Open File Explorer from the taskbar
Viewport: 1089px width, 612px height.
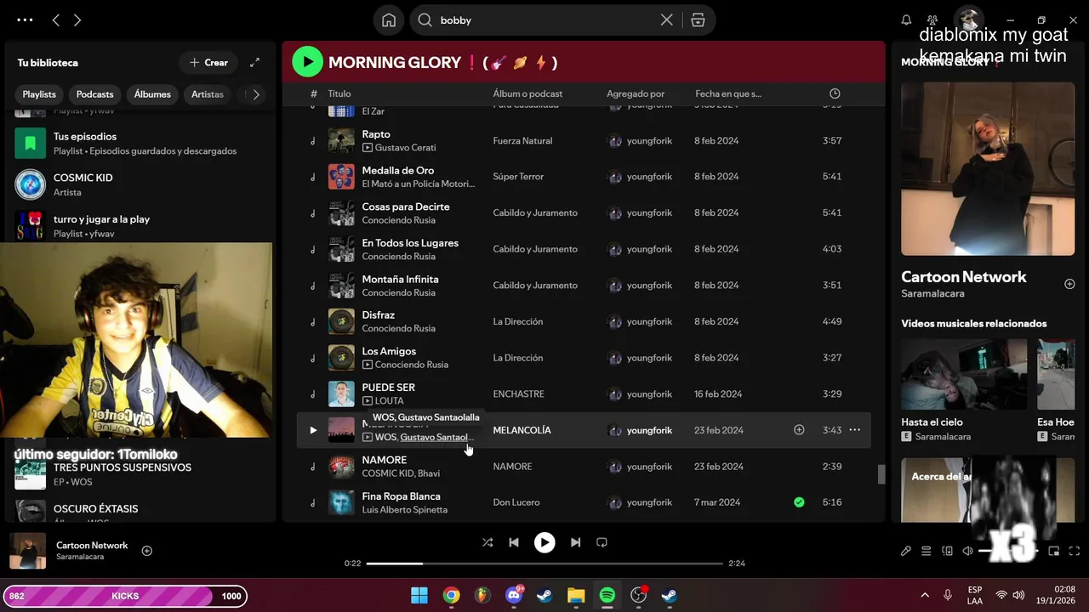click(x=576, y=596)
